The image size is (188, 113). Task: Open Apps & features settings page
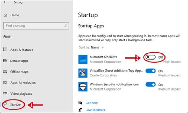(x=22, y=50)
